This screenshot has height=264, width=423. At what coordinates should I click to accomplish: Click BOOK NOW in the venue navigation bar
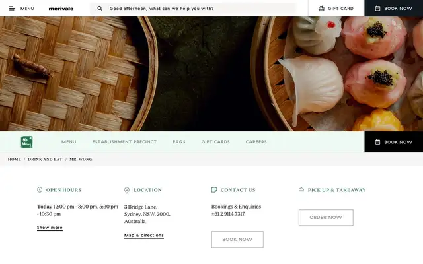(394, 142)
